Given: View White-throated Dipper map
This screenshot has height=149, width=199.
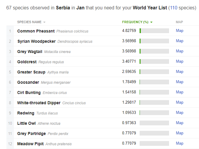Looking at the screenshot, I should 180,102.
